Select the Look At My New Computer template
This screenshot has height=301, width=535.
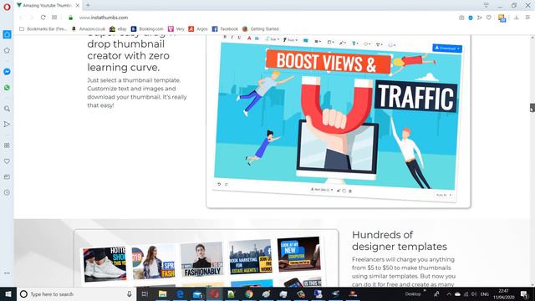pyautogui.click(x=299, y=254)
